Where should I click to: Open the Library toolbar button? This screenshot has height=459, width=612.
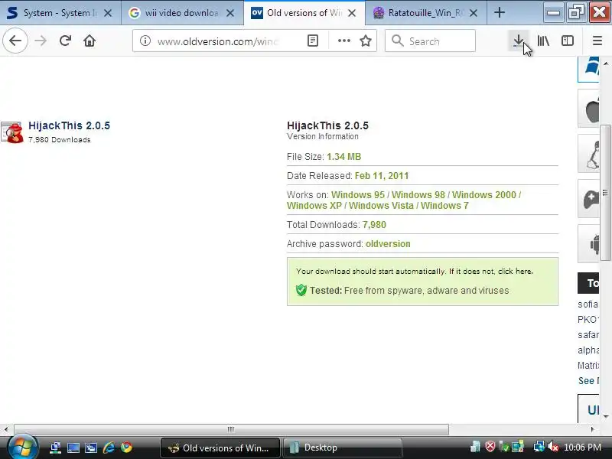coord(543,41)
